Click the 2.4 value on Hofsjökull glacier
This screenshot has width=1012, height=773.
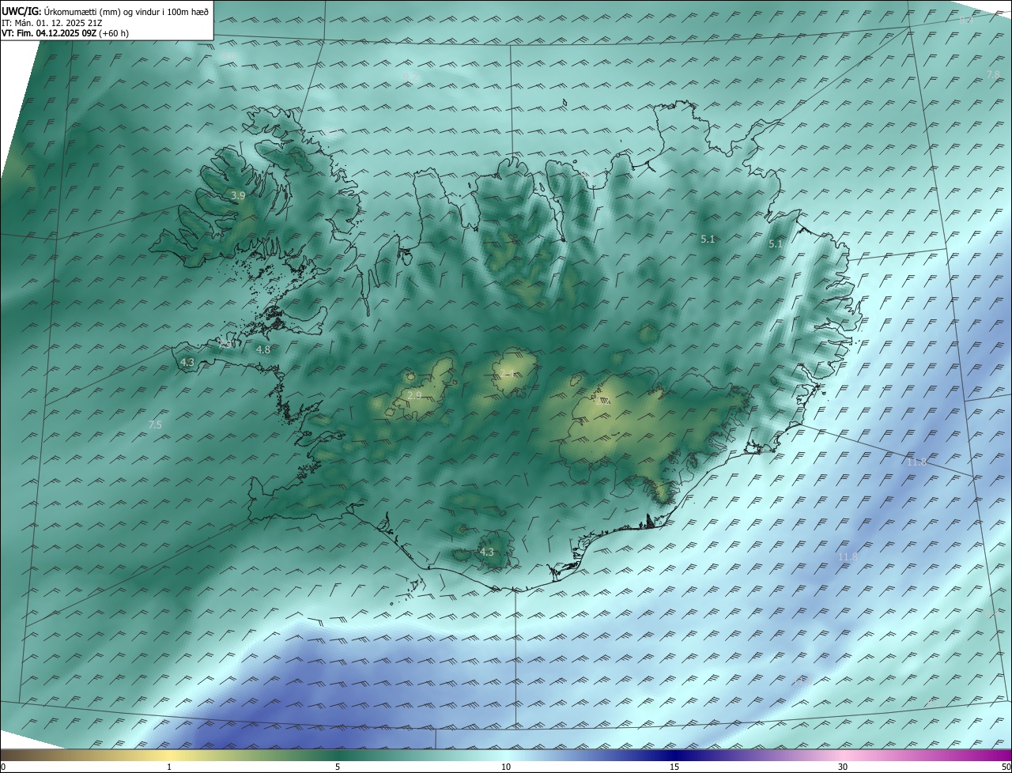click(x=507, y=373)
